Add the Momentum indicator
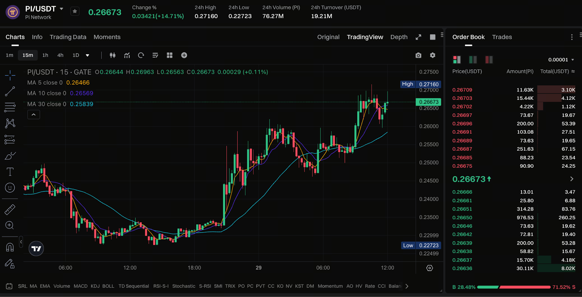Screen dimensions: 582x297 point(330,286)
